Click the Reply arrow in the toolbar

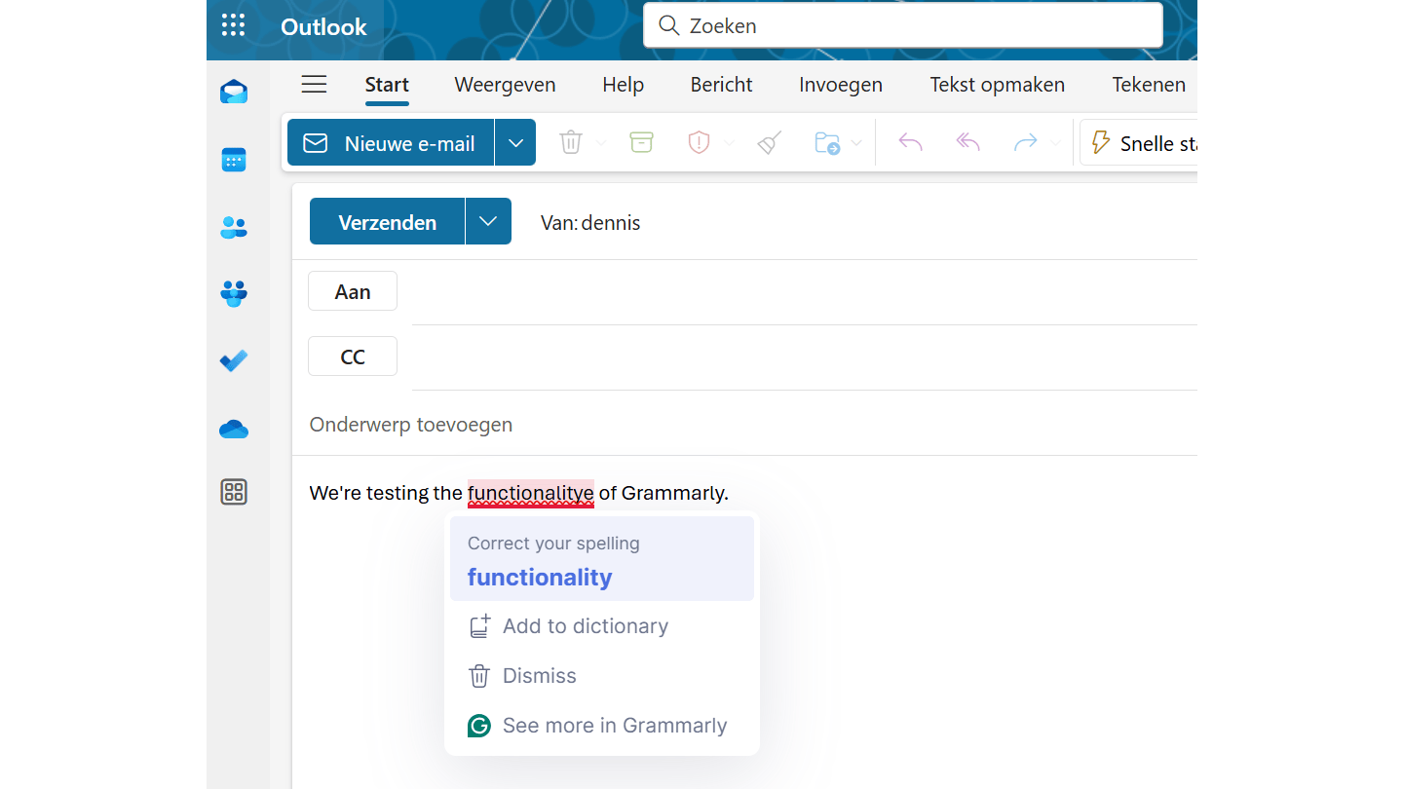tap(909, 142)
